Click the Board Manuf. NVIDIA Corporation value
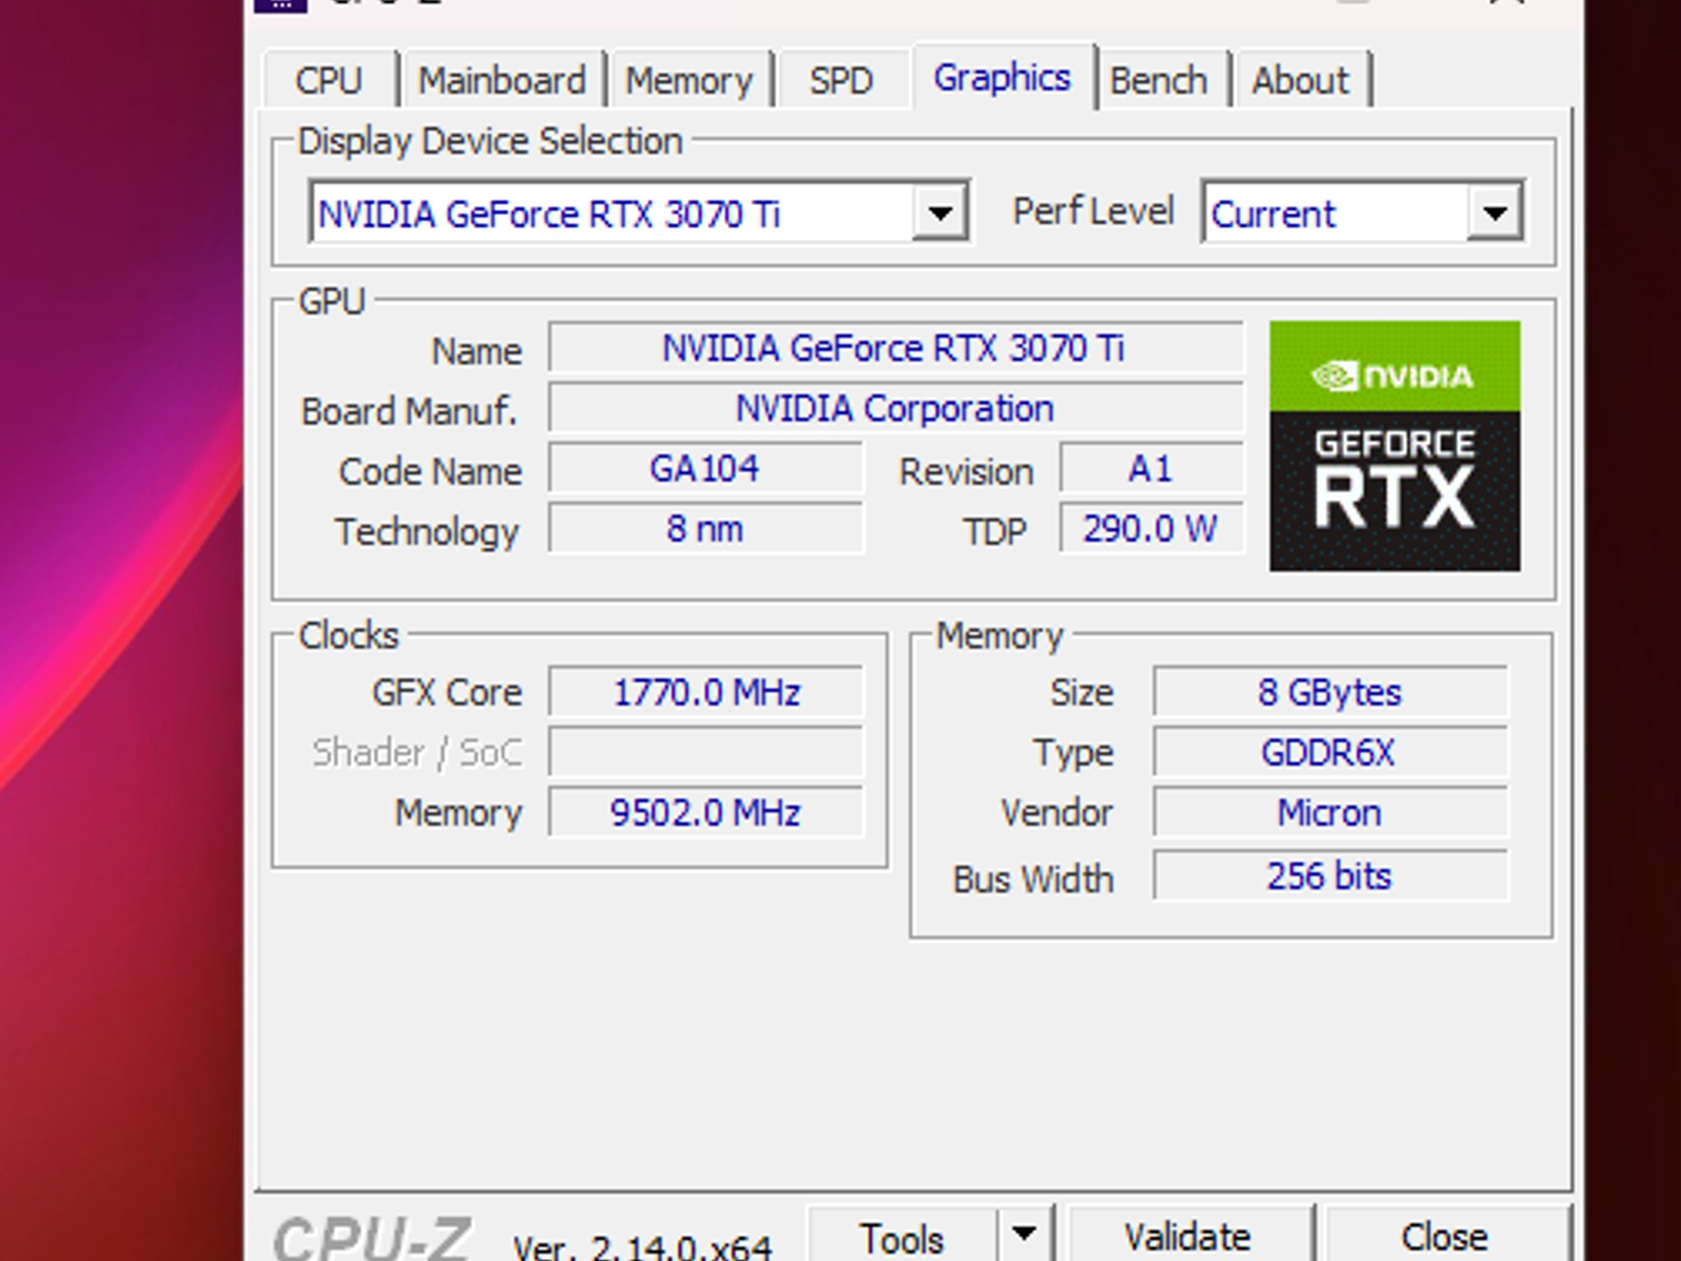Screen dimensions: 1681x1261 coord(895,408)
